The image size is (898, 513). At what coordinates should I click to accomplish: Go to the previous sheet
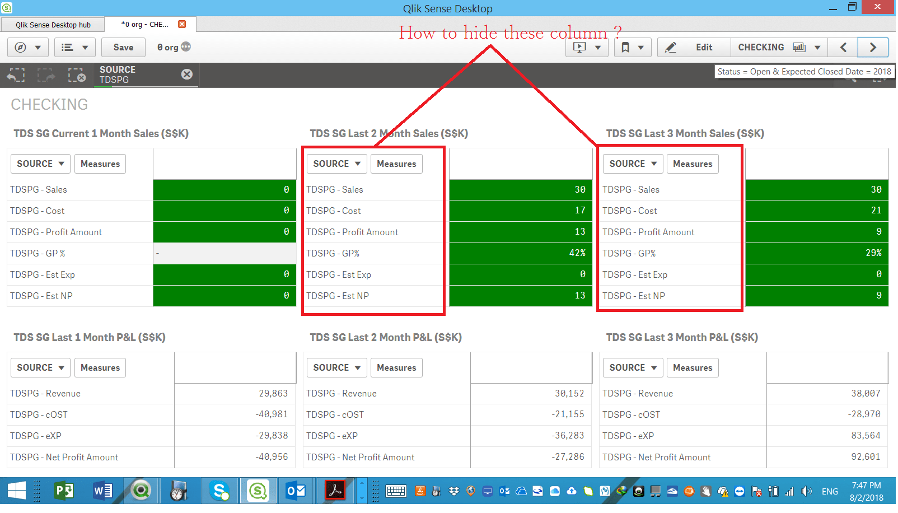[x=843, y=48]
